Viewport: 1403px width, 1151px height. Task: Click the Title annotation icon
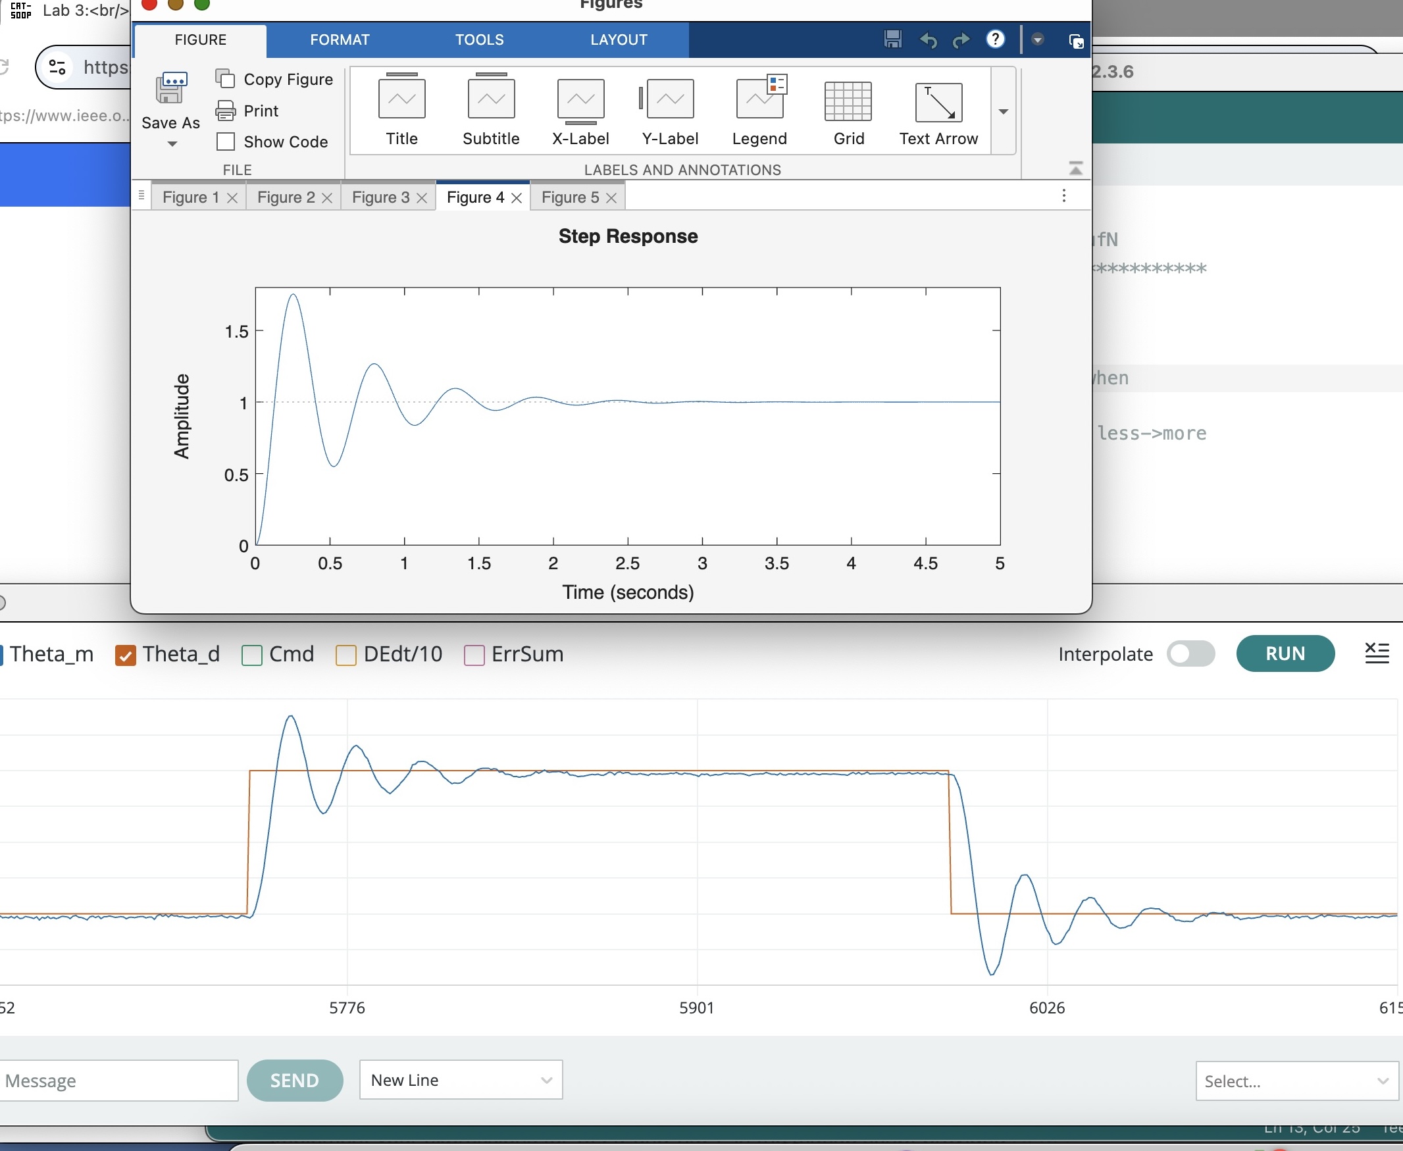[401, 99]
